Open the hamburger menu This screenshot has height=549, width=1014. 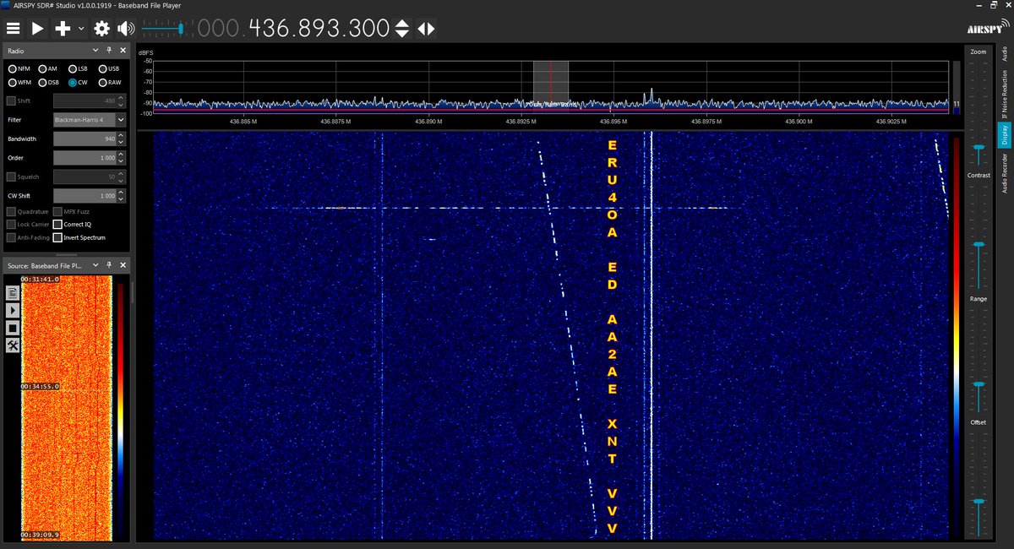(x=13, y=28)
